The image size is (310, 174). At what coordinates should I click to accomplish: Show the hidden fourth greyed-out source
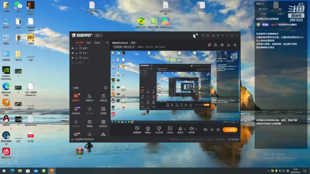point(72,63)
